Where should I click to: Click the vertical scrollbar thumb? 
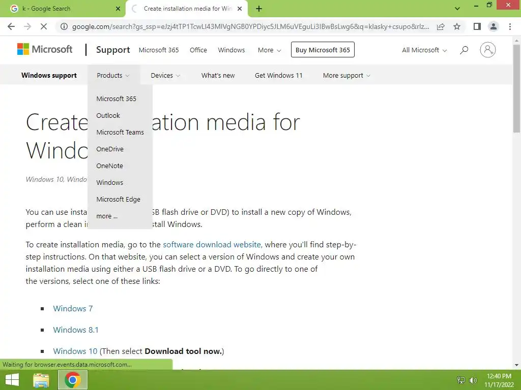[516, 88]
